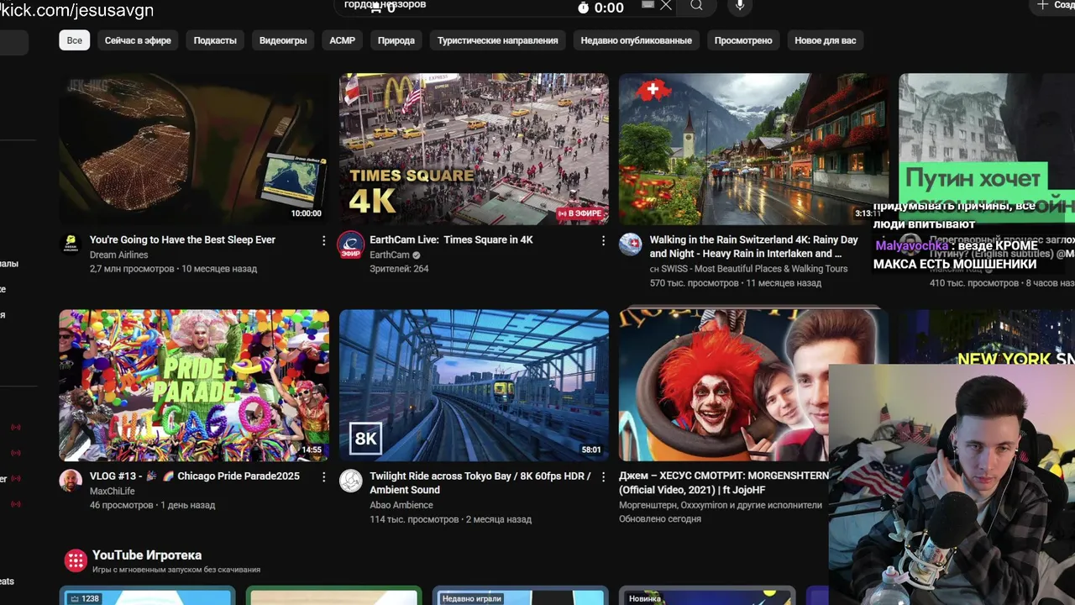This screenshot has height=605, width=1075.
Task: Click 'Моргенштерн, Oxxxymiron и другие исполнители'
Action: pos(720,505)
